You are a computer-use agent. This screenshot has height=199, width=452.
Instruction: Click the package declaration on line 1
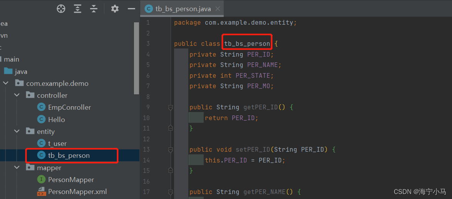coord(235,23)
